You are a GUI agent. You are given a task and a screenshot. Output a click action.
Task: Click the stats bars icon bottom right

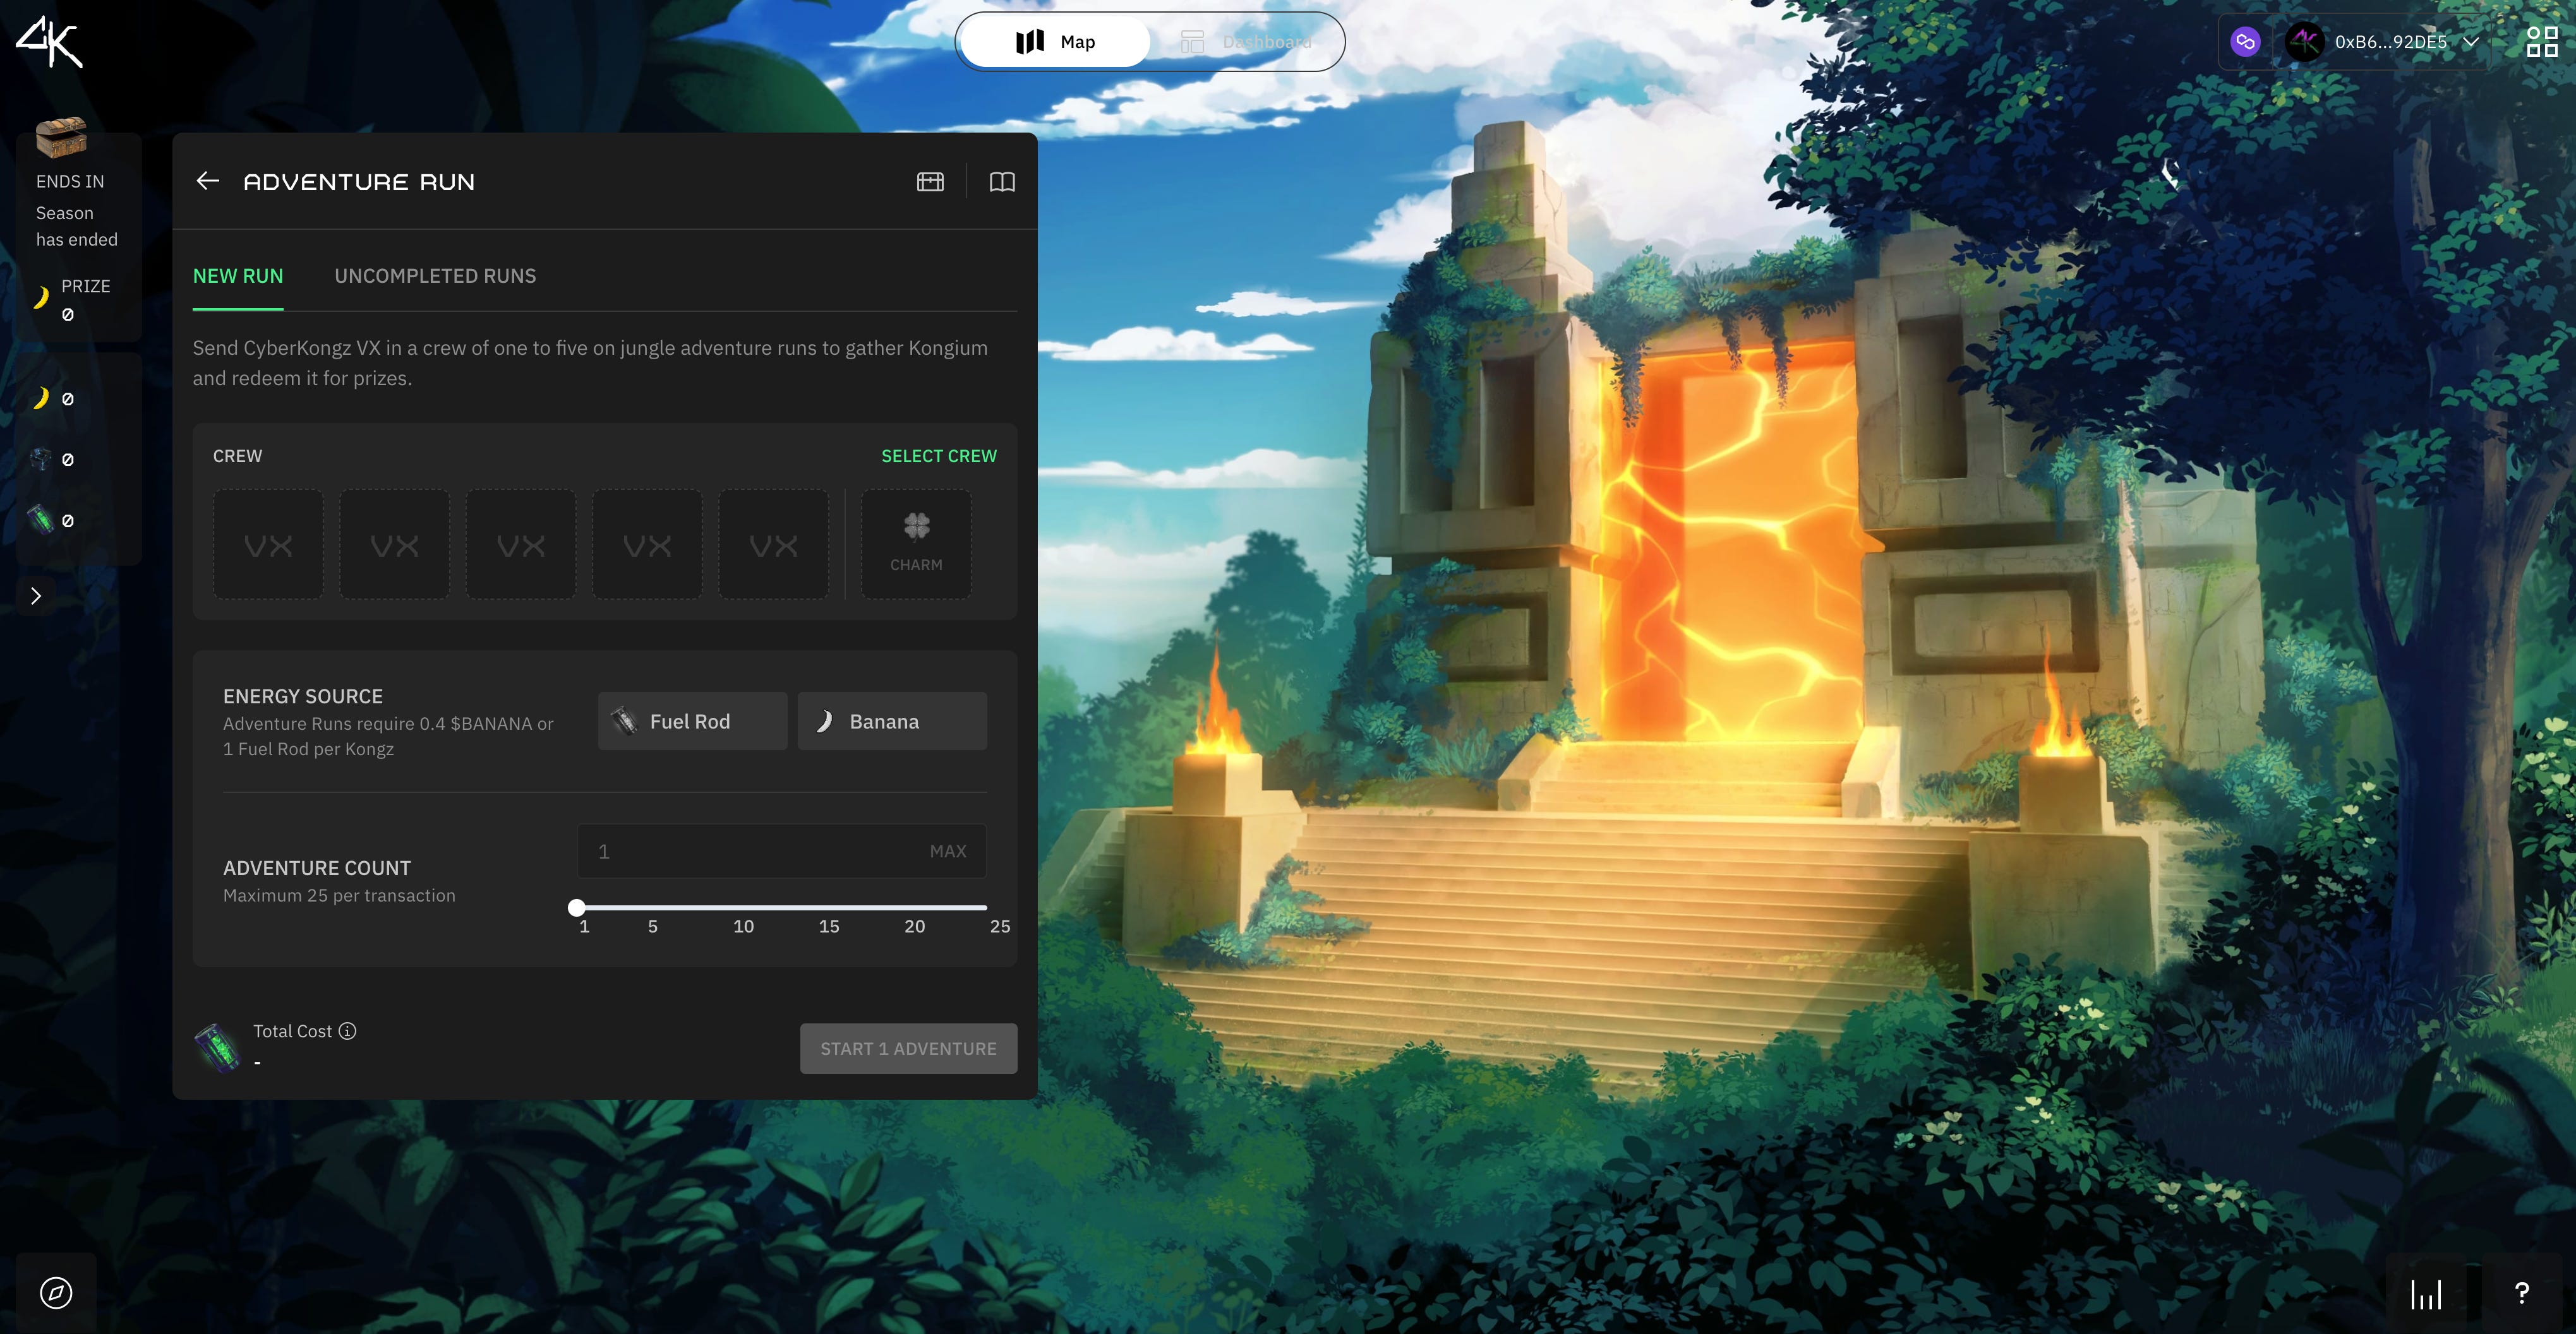pyautogui.click(x=2426, y=1294)
